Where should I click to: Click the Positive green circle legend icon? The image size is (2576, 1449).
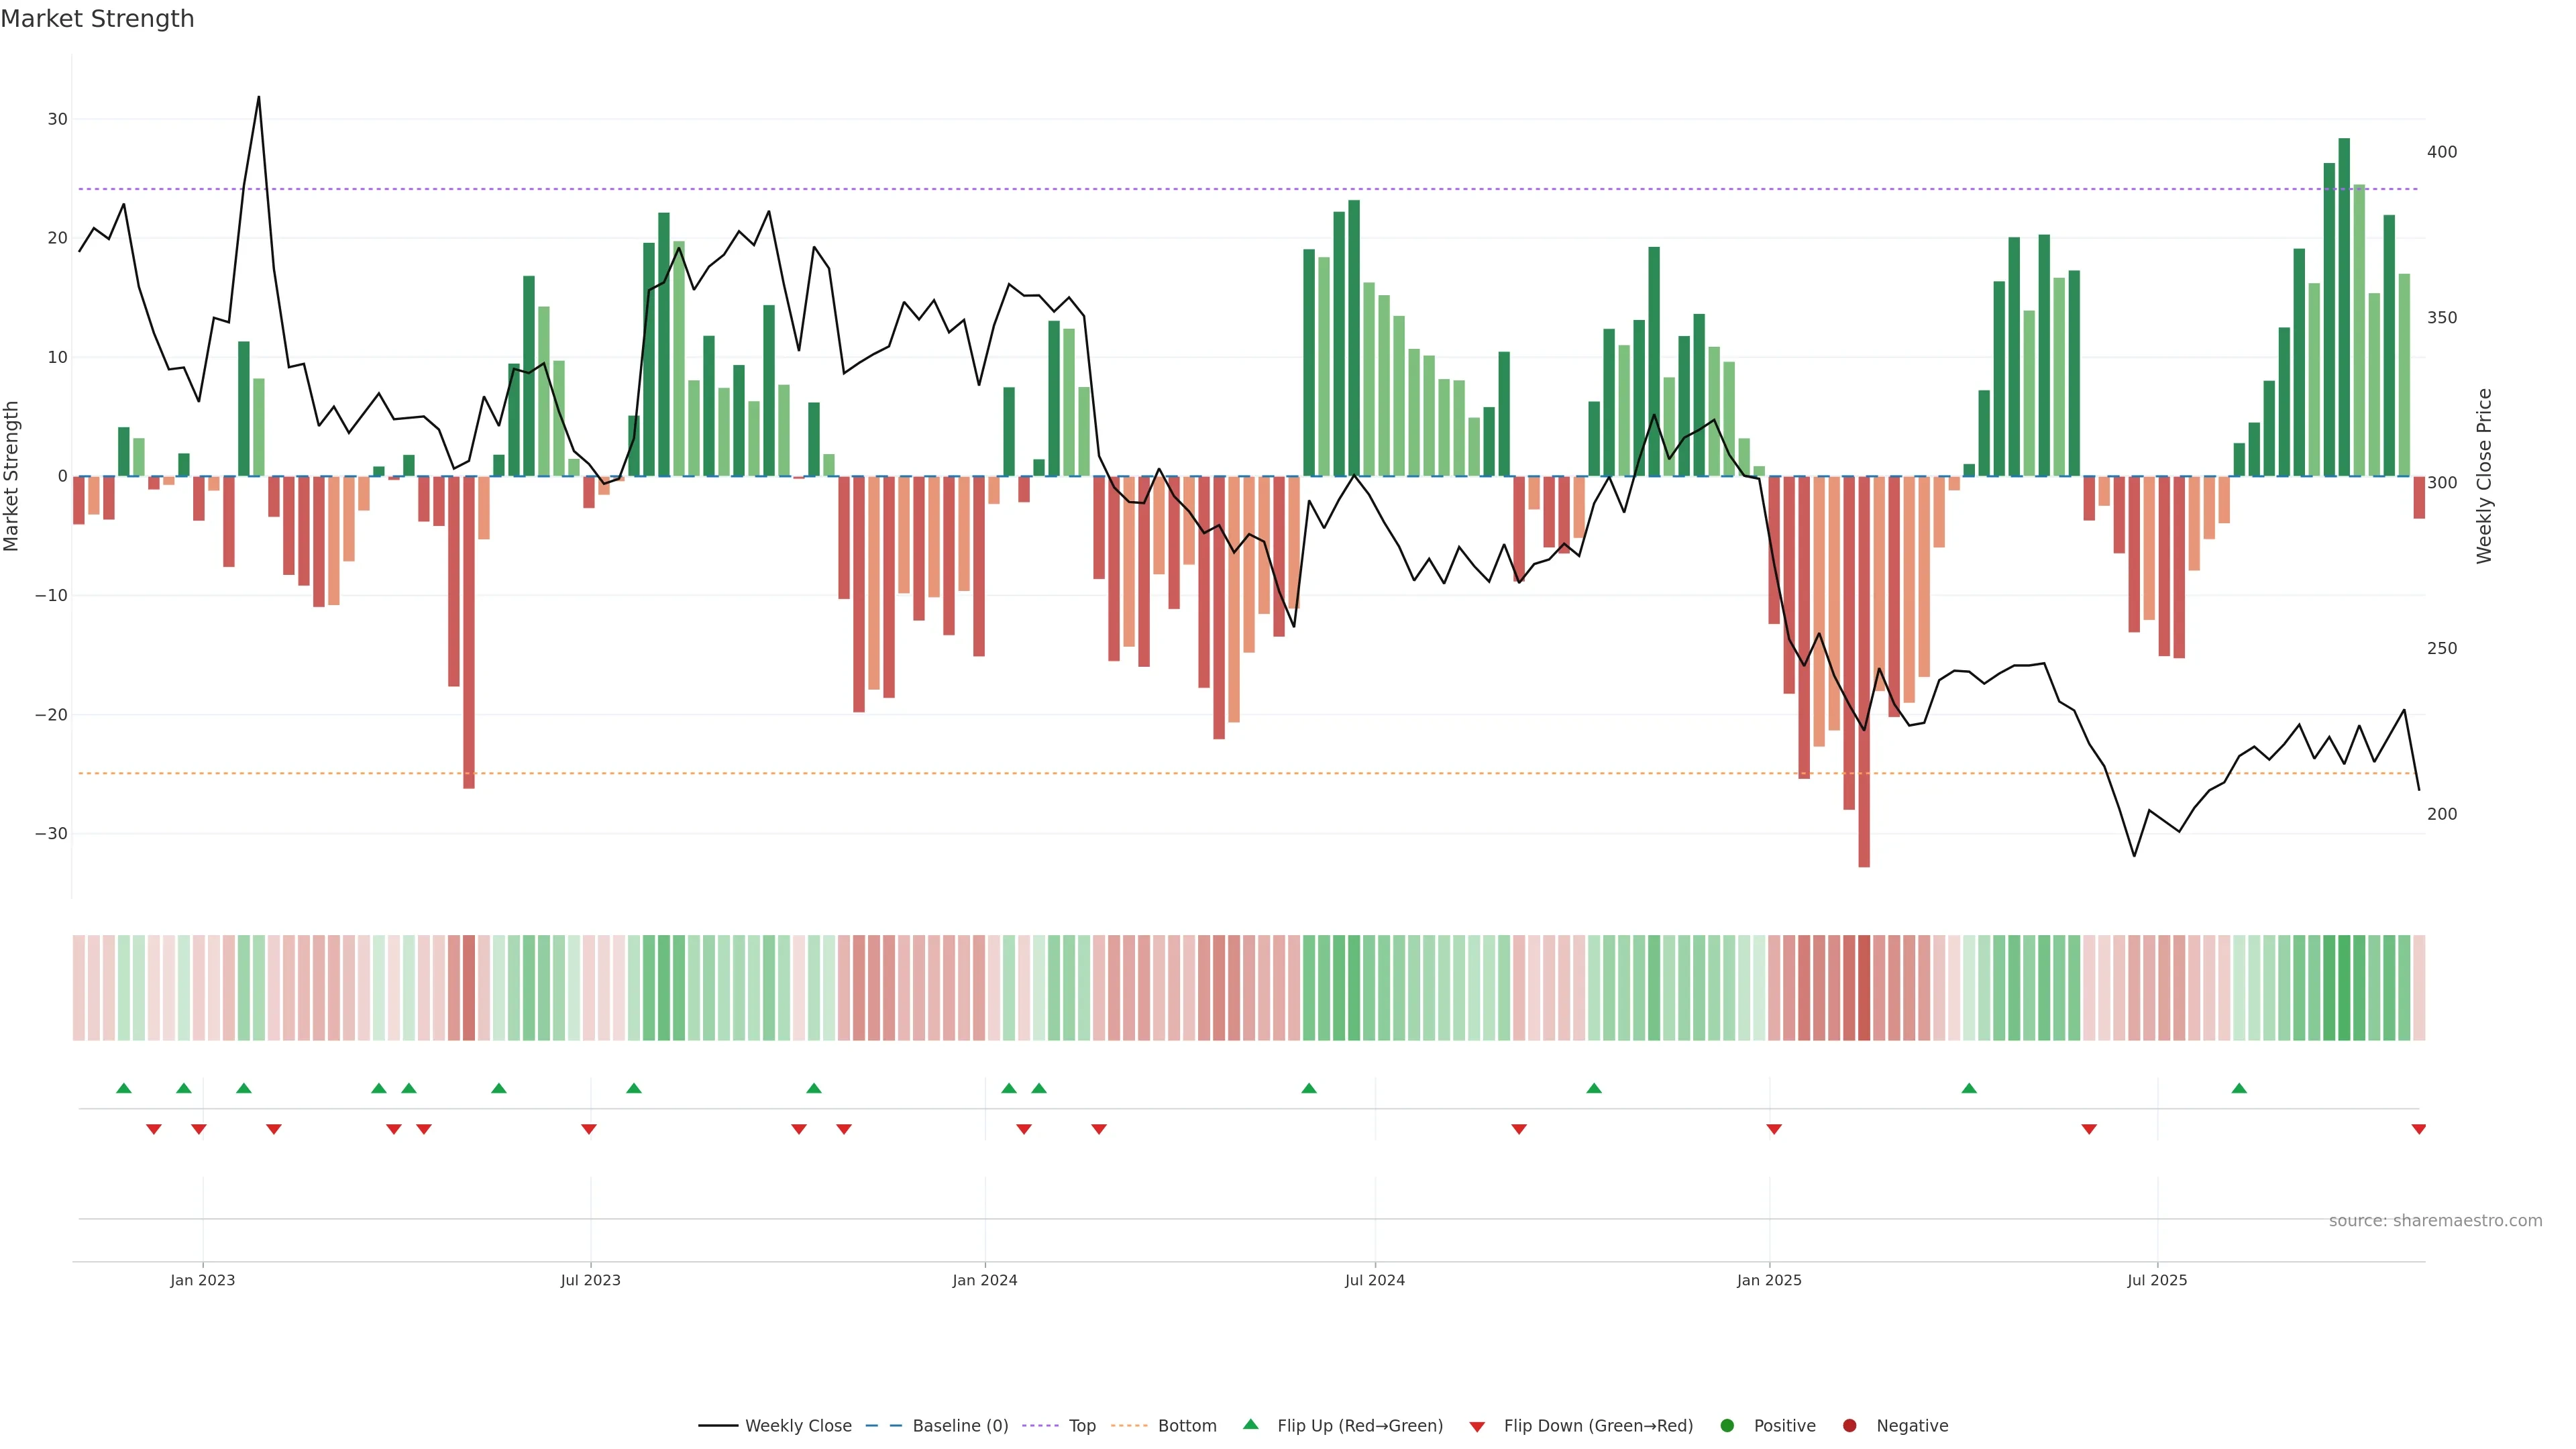pyautogui.click(x=1727, y=1426)
